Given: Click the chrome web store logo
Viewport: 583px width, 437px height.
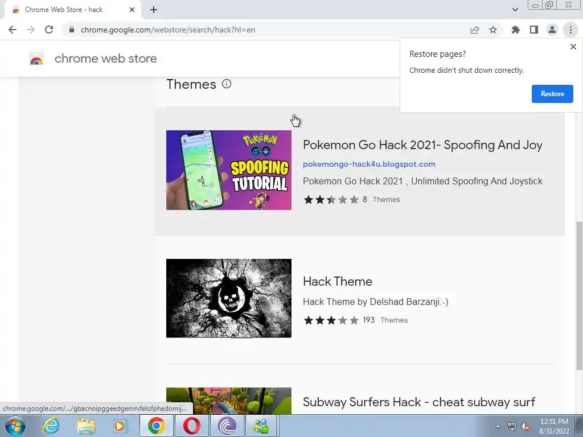Looking at the screenshot, I should tap(36, 59).
